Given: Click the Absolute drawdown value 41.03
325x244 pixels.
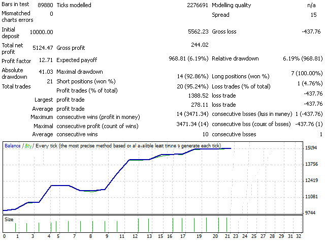Looking at the screenshot, I should point(45,72).
